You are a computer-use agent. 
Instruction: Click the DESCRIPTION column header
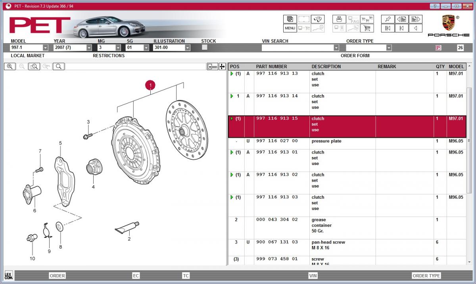click(326, 67)
